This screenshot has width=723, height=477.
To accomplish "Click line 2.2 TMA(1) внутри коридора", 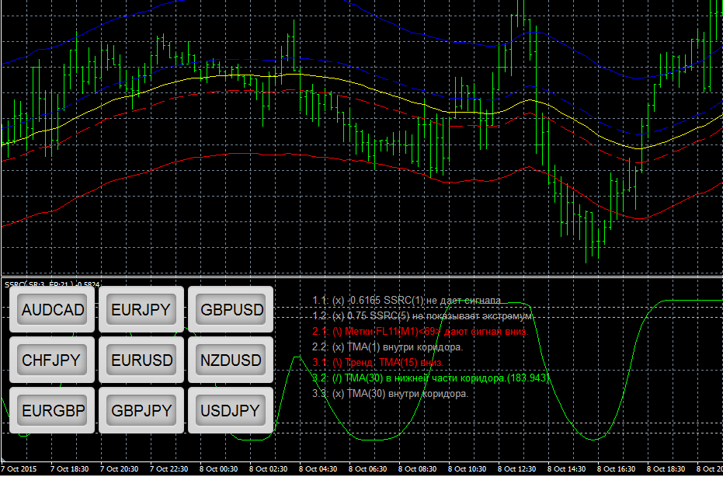I will (388, 347).
